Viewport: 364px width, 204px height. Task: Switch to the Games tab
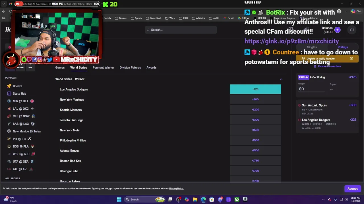click(x=60, y=67)
